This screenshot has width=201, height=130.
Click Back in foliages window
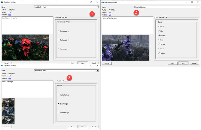[x=72, y=127]
